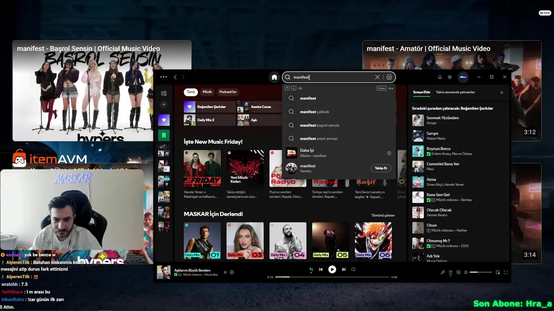The image size is (554, 311).
Task: Clear the search field with the X
Action: (377, 77)
